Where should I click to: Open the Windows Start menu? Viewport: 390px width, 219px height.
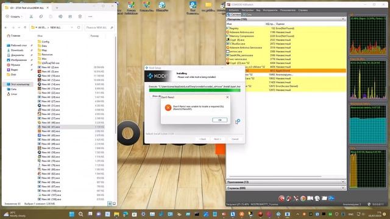click(72, 214)
